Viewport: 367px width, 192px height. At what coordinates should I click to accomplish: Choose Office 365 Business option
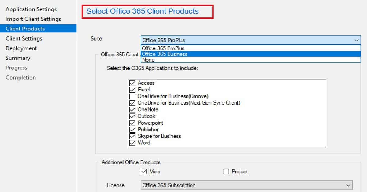coord(251,54)
